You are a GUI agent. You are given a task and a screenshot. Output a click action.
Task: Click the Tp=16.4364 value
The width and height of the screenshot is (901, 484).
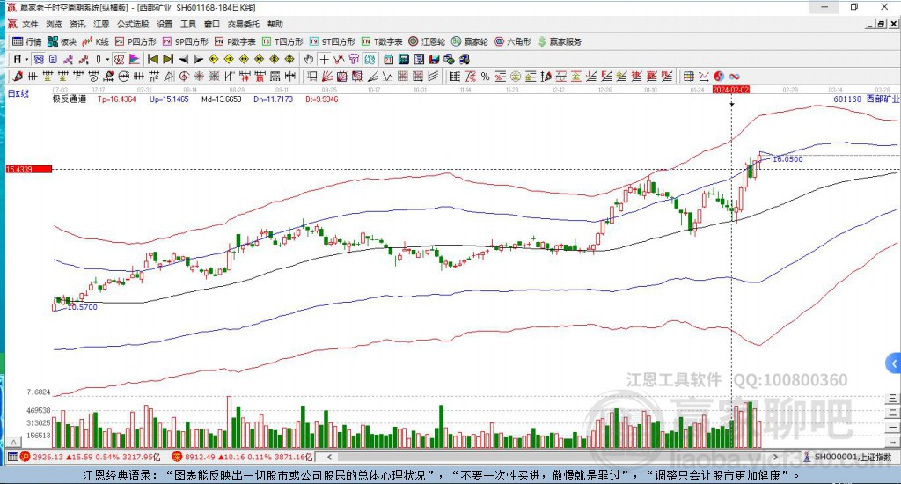[117, 99]
